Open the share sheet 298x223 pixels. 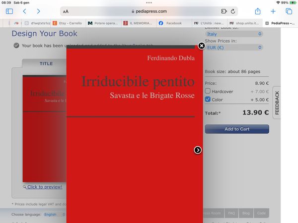coord(258,11)
